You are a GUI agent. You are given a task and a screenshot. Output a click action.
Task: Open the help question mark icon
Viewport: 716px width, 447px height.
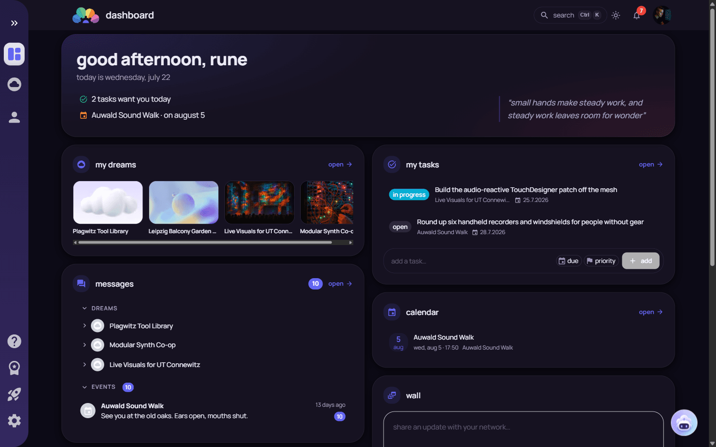14,341
